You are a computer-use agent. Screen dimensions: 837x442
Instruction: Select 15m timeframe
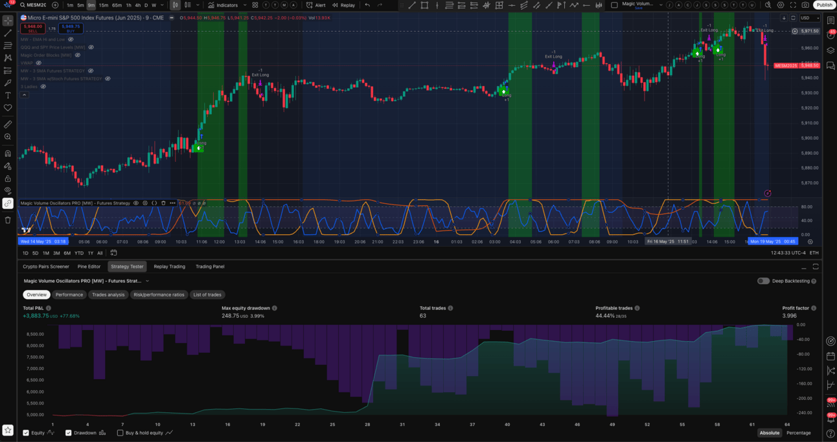(104, 5)
